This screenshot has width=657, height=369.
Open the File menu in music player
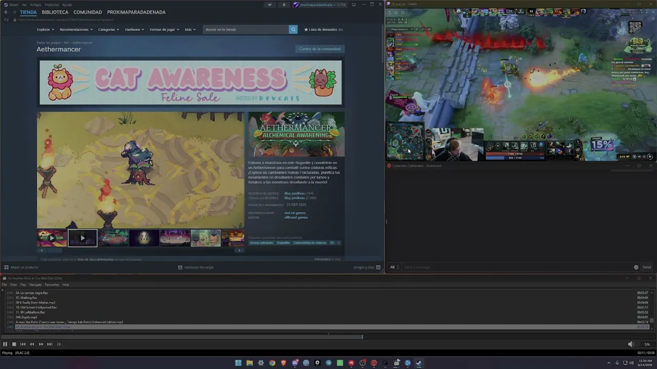click(x=4, y=284)
